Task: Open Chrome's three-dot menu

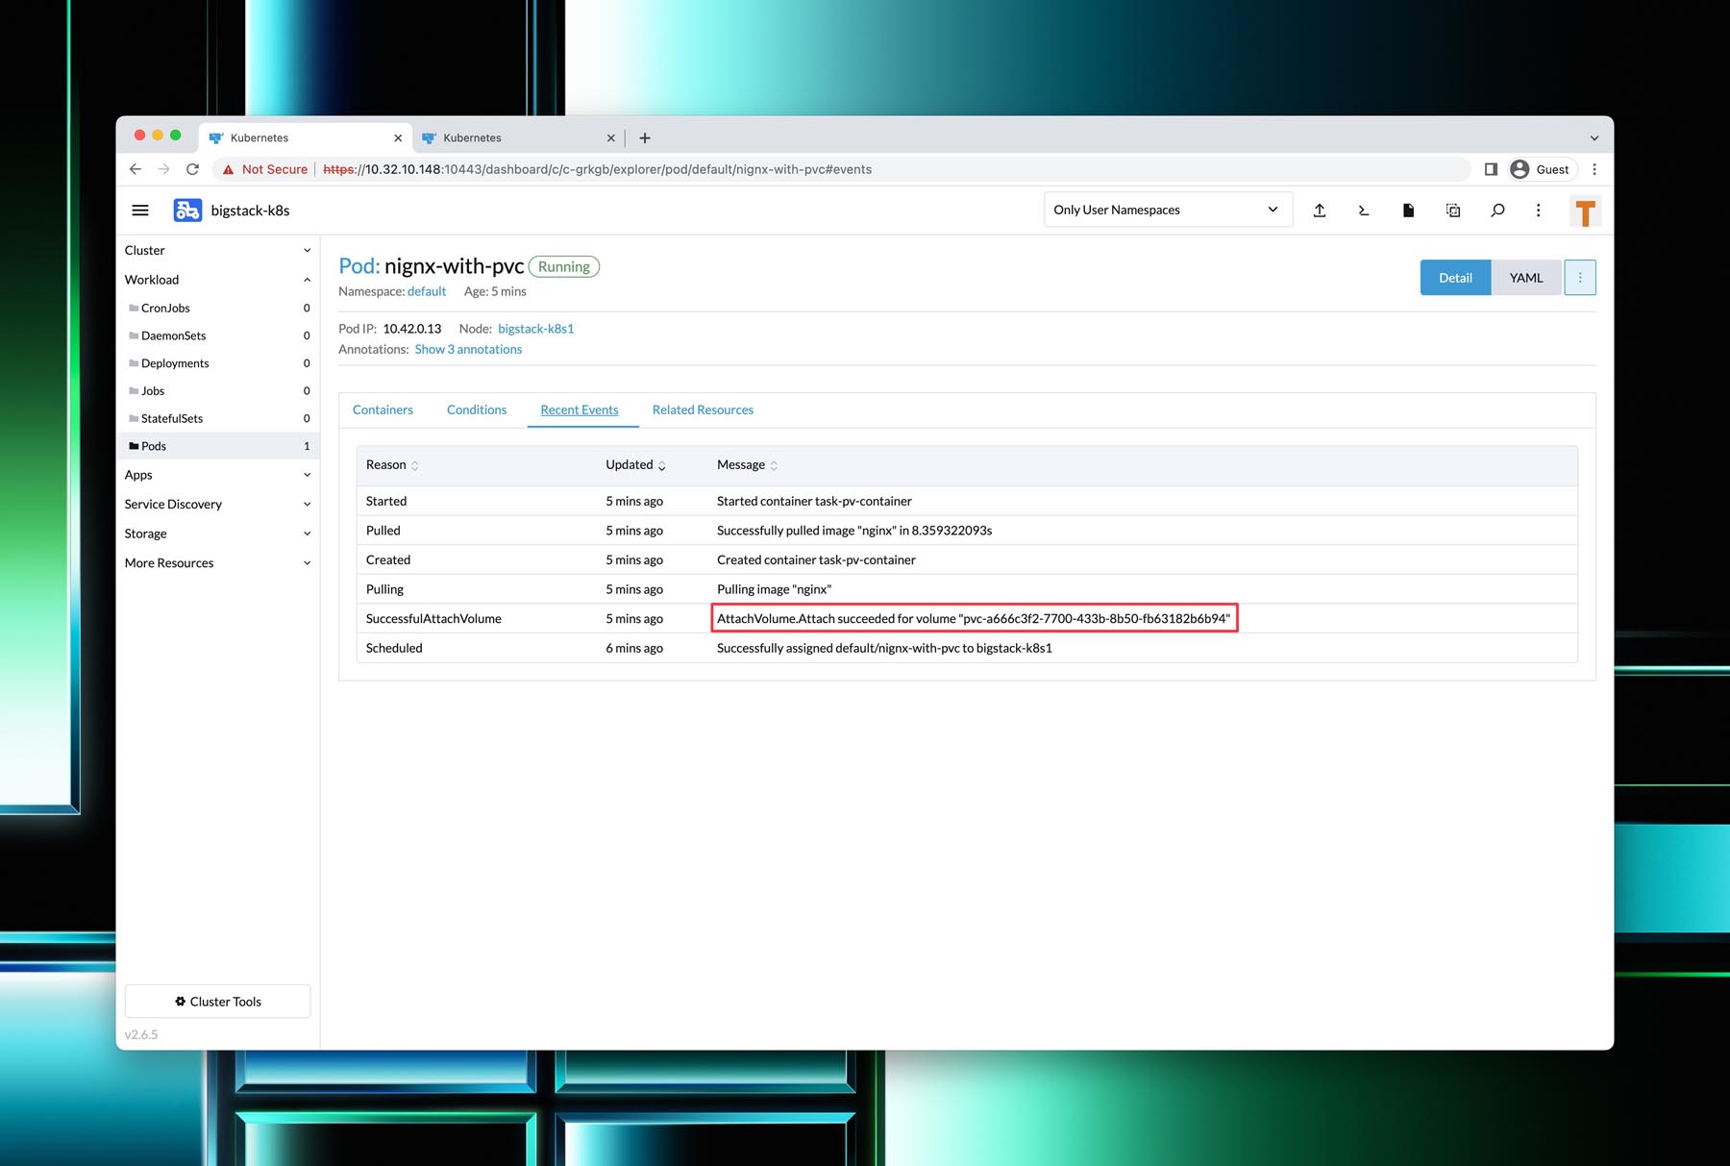Action: tap(1594, 169)
